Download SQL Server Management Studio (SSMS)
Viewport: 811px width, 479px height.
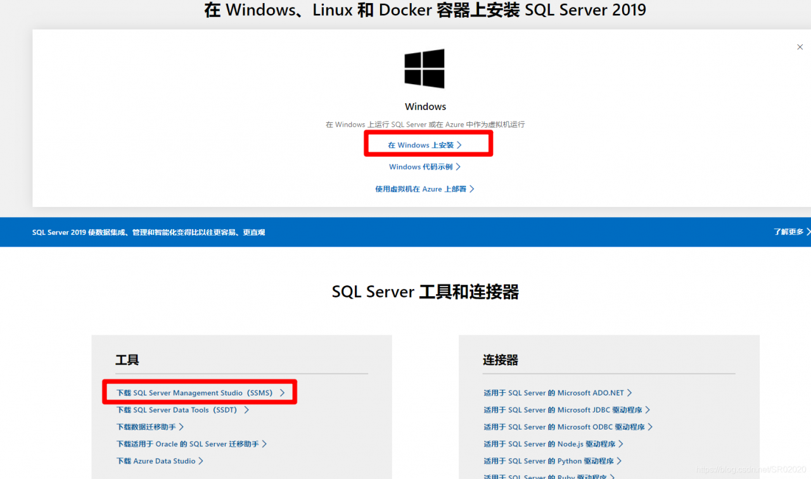(201, 393)
